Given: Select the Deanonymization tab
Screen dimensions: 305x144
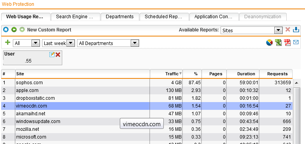Looking at the screenshot, I should 263,17.
